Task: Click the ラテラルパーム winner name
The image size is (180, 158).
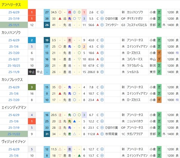Action: (135, 66)
